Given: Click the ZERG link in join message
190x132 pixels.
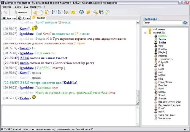Looking at the screenshot, I should pyautogui.click(x=25, y=58).
